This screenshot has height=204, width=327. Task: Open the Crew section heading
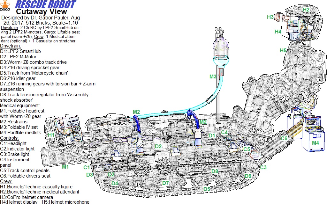coord(7,181)
